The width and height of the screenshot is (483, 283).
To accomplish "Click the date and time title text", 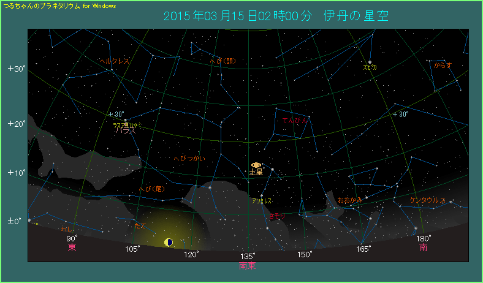I will click(276, 16).
